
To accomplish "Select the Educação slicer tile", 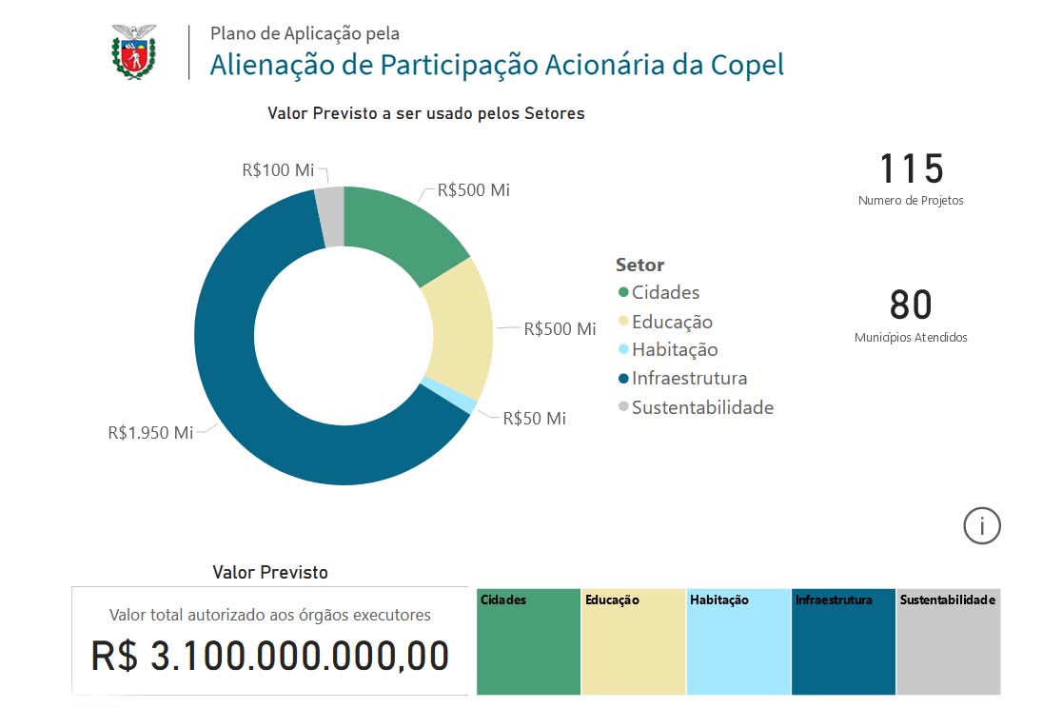I will coord(633,642).
